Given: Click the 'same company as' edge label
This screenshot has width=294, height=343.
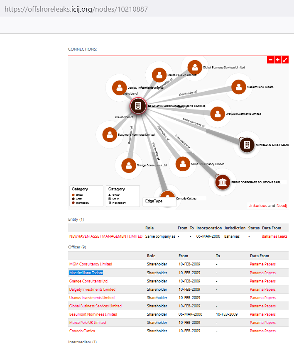Looking at the screenshot, I should pos(194,122).
